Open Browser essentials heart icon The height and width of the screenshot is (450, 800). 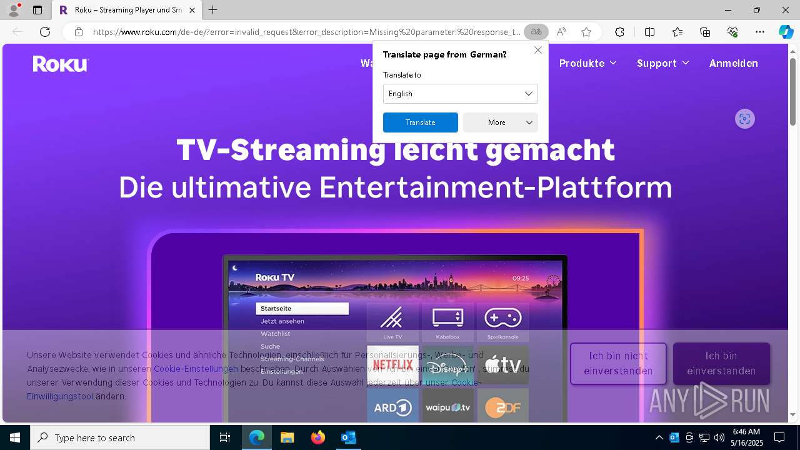(732, 32)
